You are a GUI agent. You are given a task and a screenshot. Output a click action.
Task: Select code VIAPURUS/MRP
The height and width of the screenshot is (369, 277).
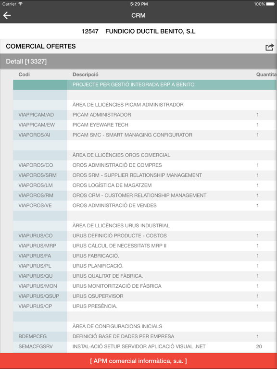(x=37, y=246)
